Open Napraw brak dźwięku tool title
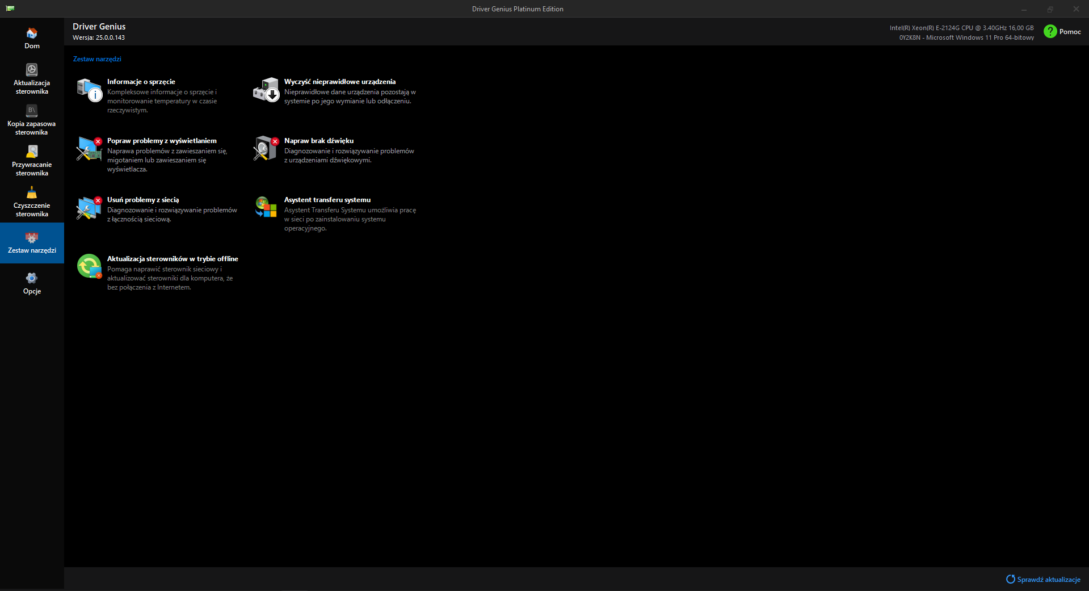This screenshot has height=591, width=1089. pos(319,141)
